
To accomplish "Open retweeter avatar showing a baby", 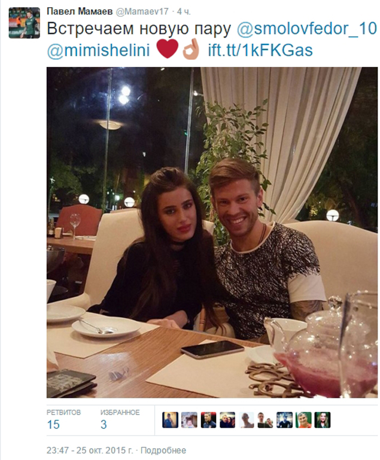I will [189, 420].
